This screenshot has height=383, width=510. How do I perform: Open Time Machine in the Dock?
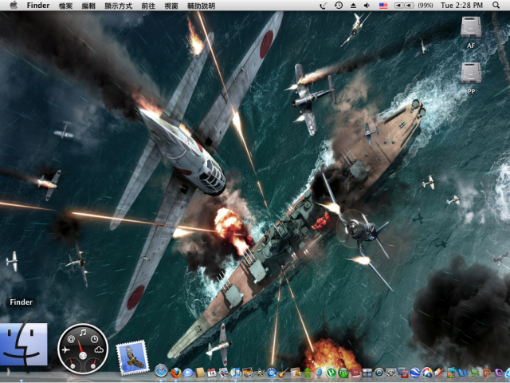tap(379, 373)
